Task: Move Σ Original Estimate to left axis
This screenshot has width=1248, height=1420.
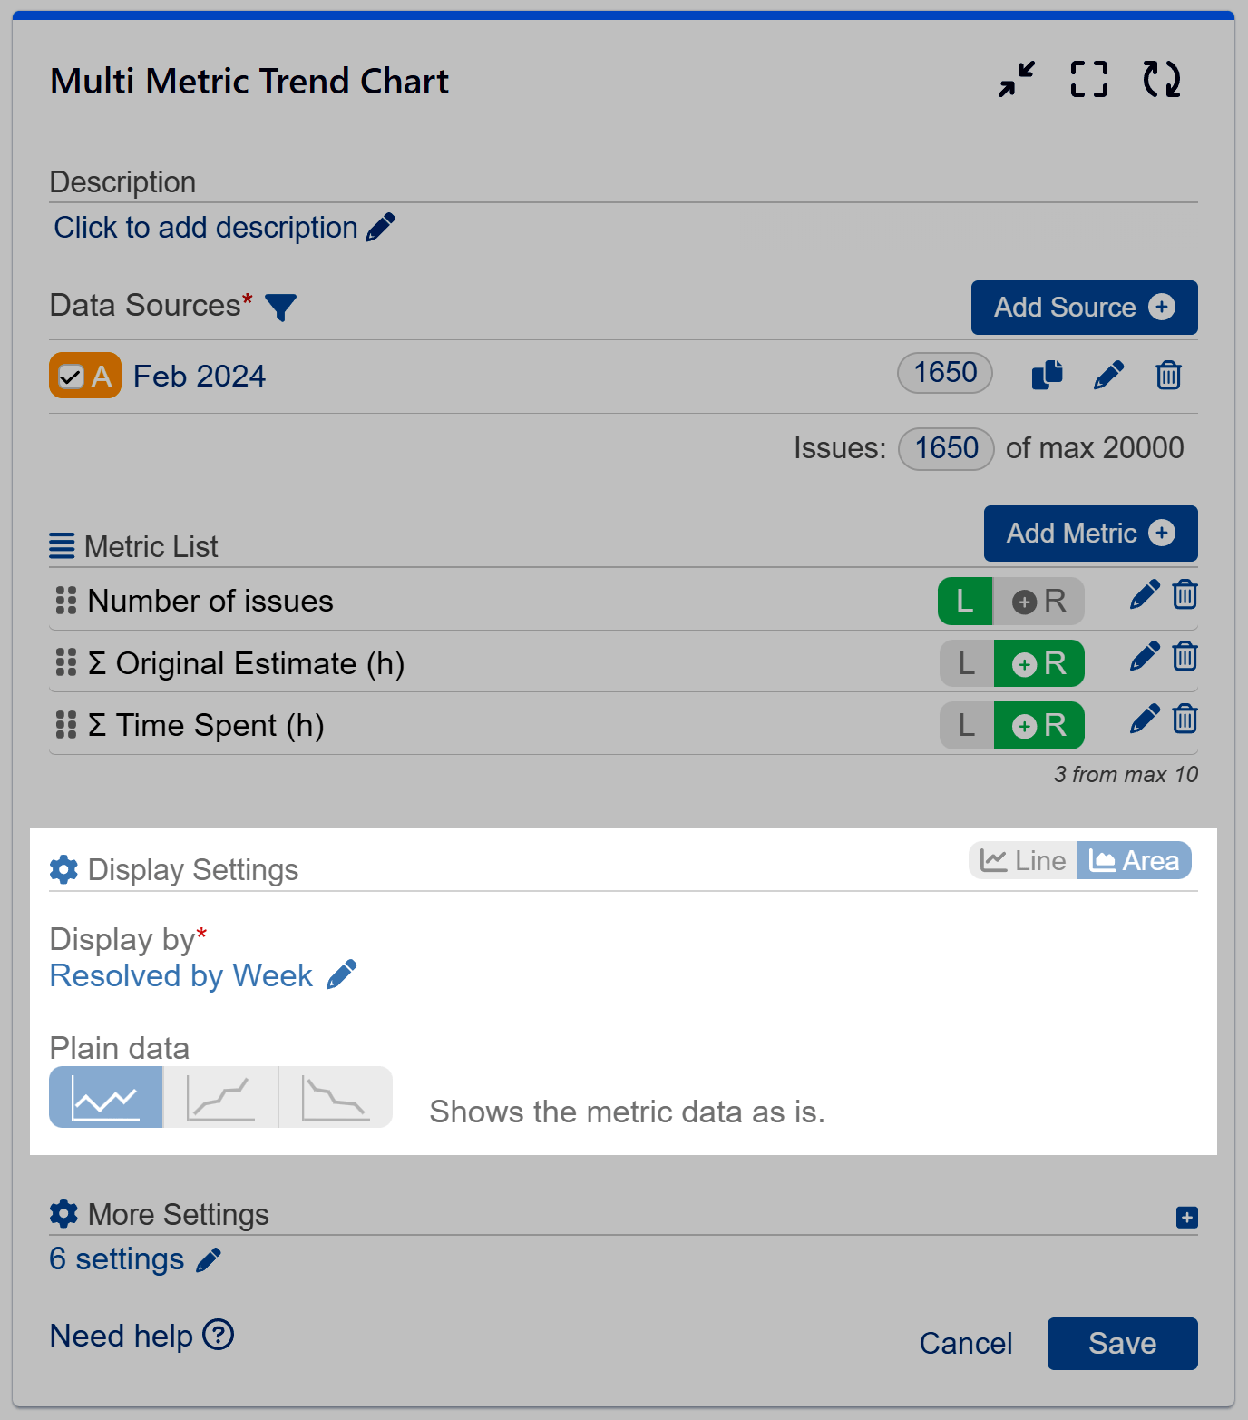Action: coord(965,663)
